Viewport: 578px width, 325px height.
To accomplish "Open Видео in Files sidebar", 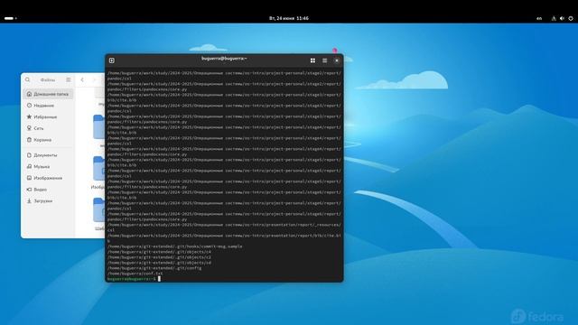I will 48,190.
